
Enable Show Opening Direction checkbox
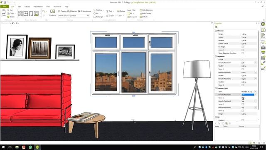pyautogui.click(x=243, y=53)
